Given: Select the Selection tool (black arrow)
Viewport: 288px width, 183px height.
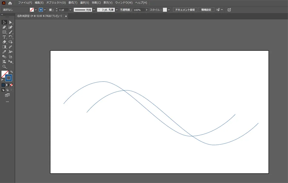Looking at the screenshot, I should click(x=4, y=22).
